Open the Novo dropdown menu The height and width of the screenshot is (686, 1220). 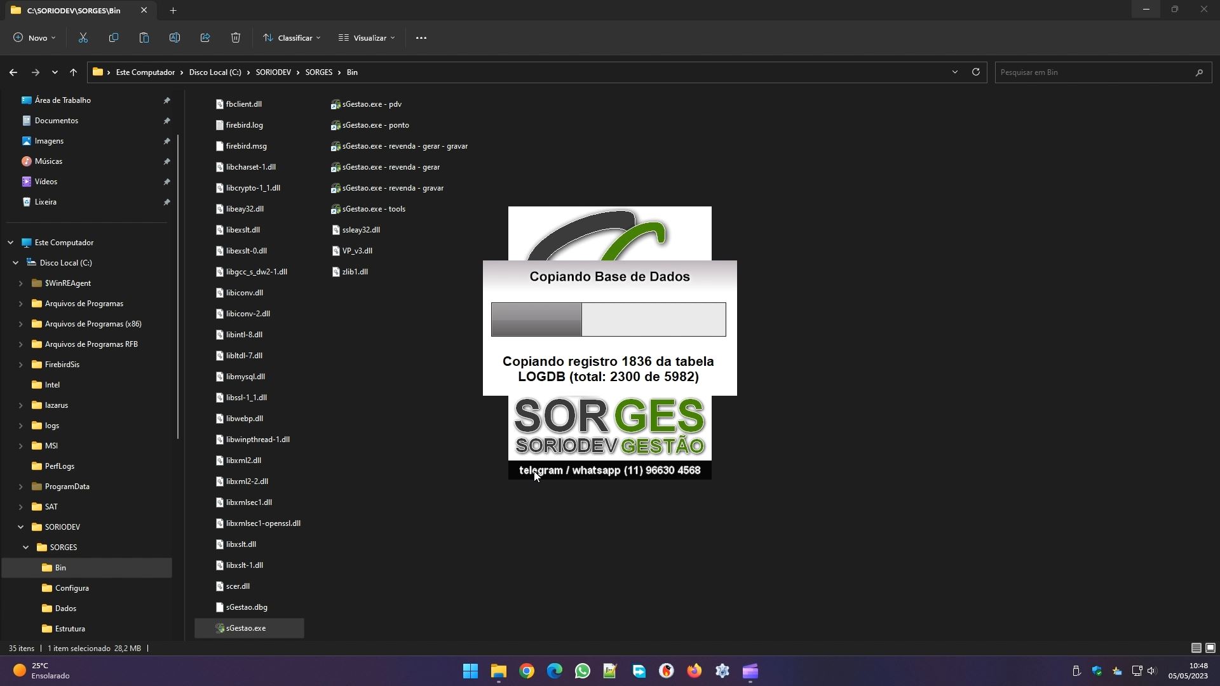[35, 38]
